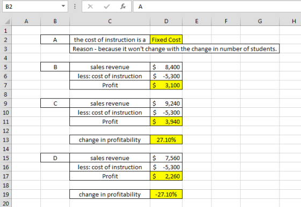Viewport: 301px width, 207px height.
Task: Select column B header
Action: pyautogui.click(x=55, y=21)
